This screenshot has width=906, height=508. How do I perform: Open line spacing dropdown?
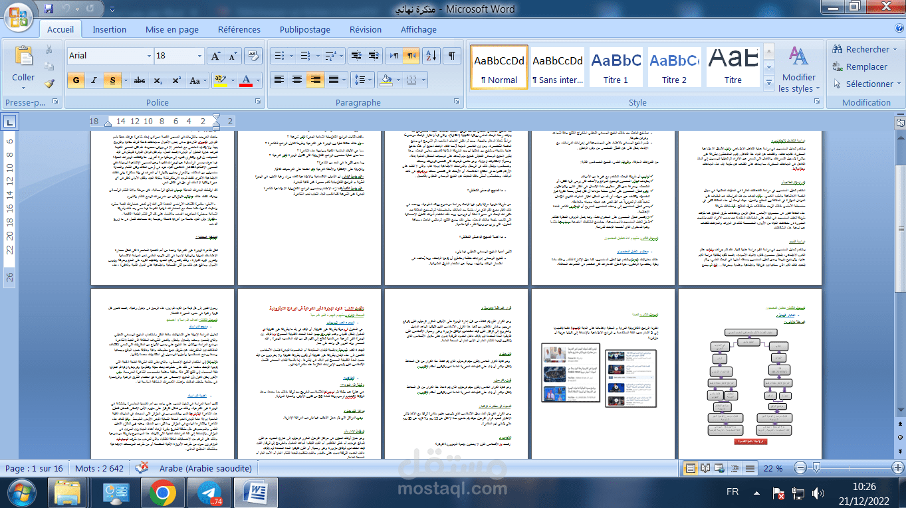tap(363, 80)
